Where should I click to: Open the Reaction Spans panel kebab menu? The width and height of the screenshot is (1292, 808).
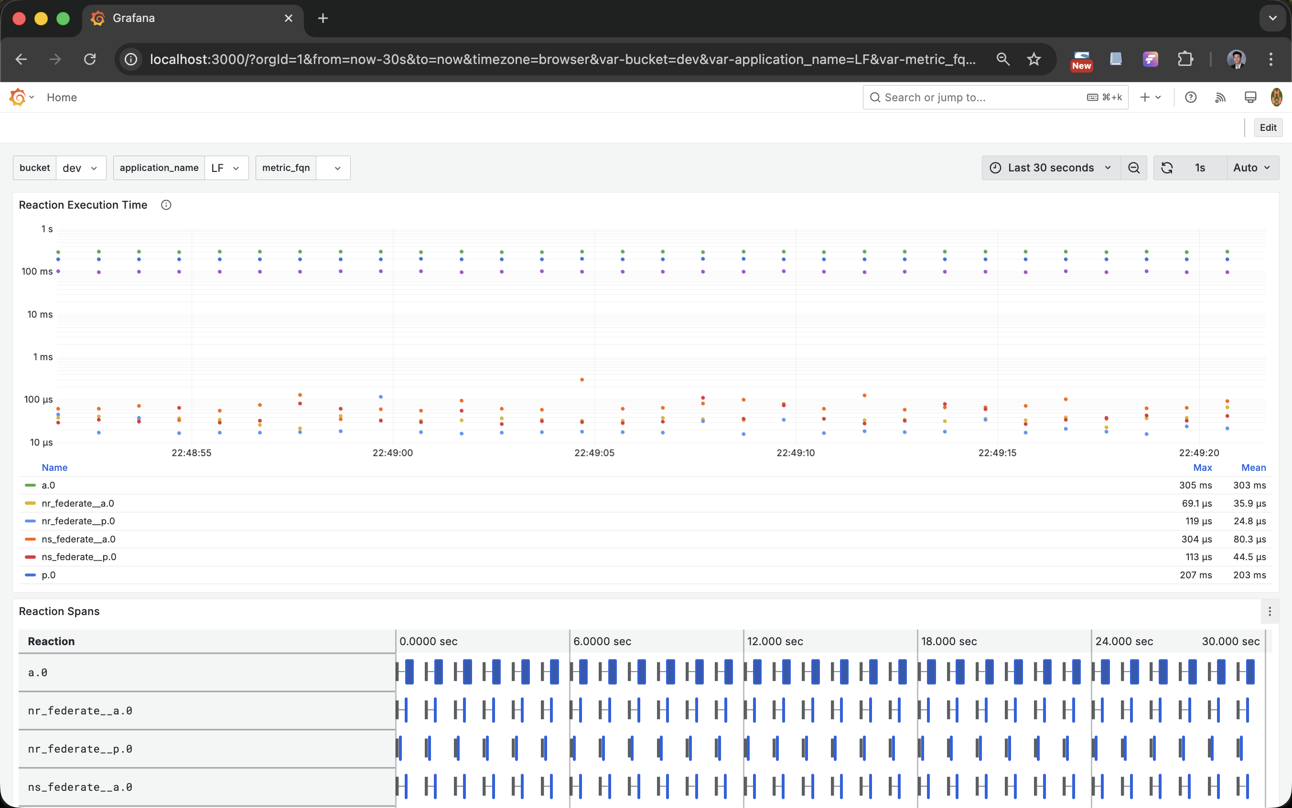point(1270,611)
